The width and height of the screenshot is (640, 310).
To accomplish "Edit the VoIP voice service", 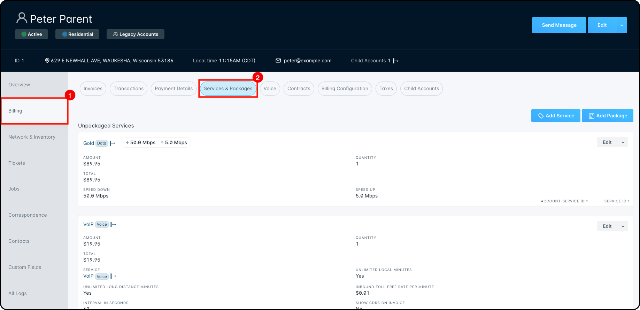I will [x=607, y=226].
